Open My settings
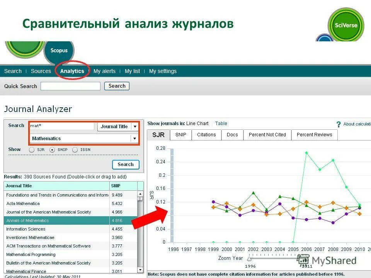The width and height of the screenshot is (371, 278). point(163,71)
